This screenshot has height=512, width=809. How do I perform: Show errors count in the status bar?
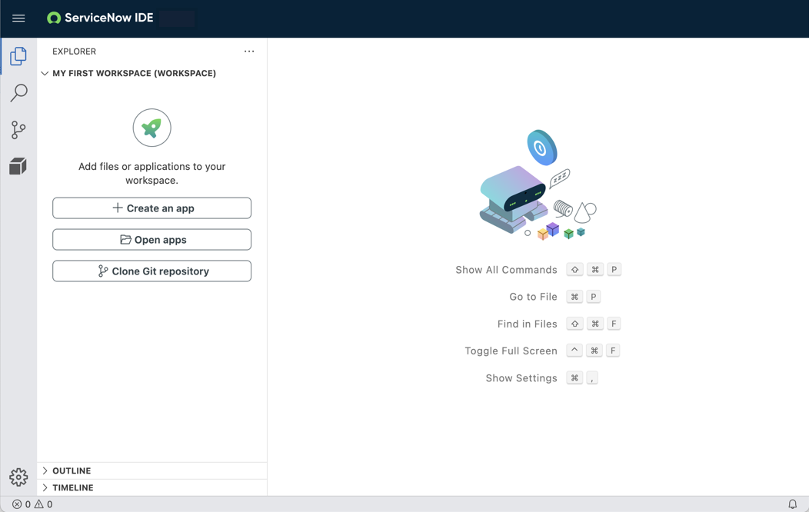point(22,504)
